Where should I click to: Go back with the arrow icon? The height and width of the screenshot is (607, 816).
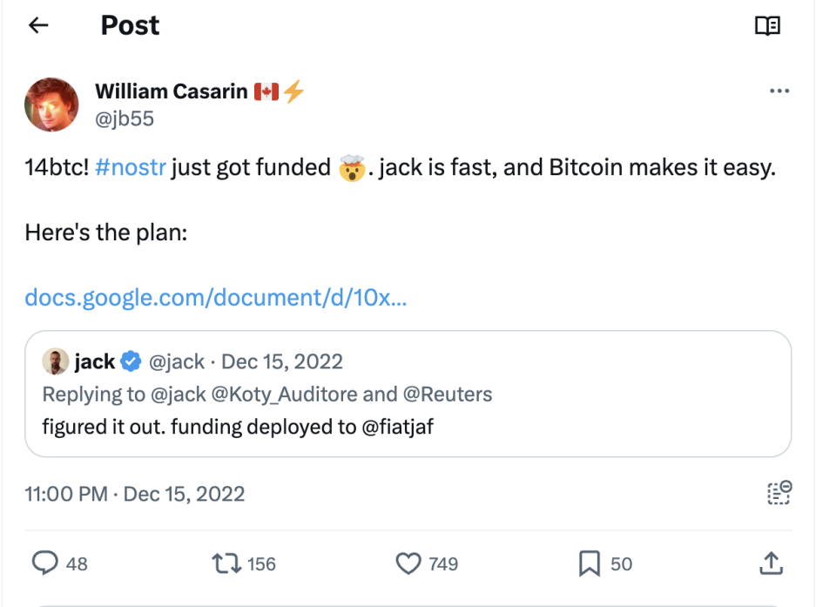[x=38, y=25]
